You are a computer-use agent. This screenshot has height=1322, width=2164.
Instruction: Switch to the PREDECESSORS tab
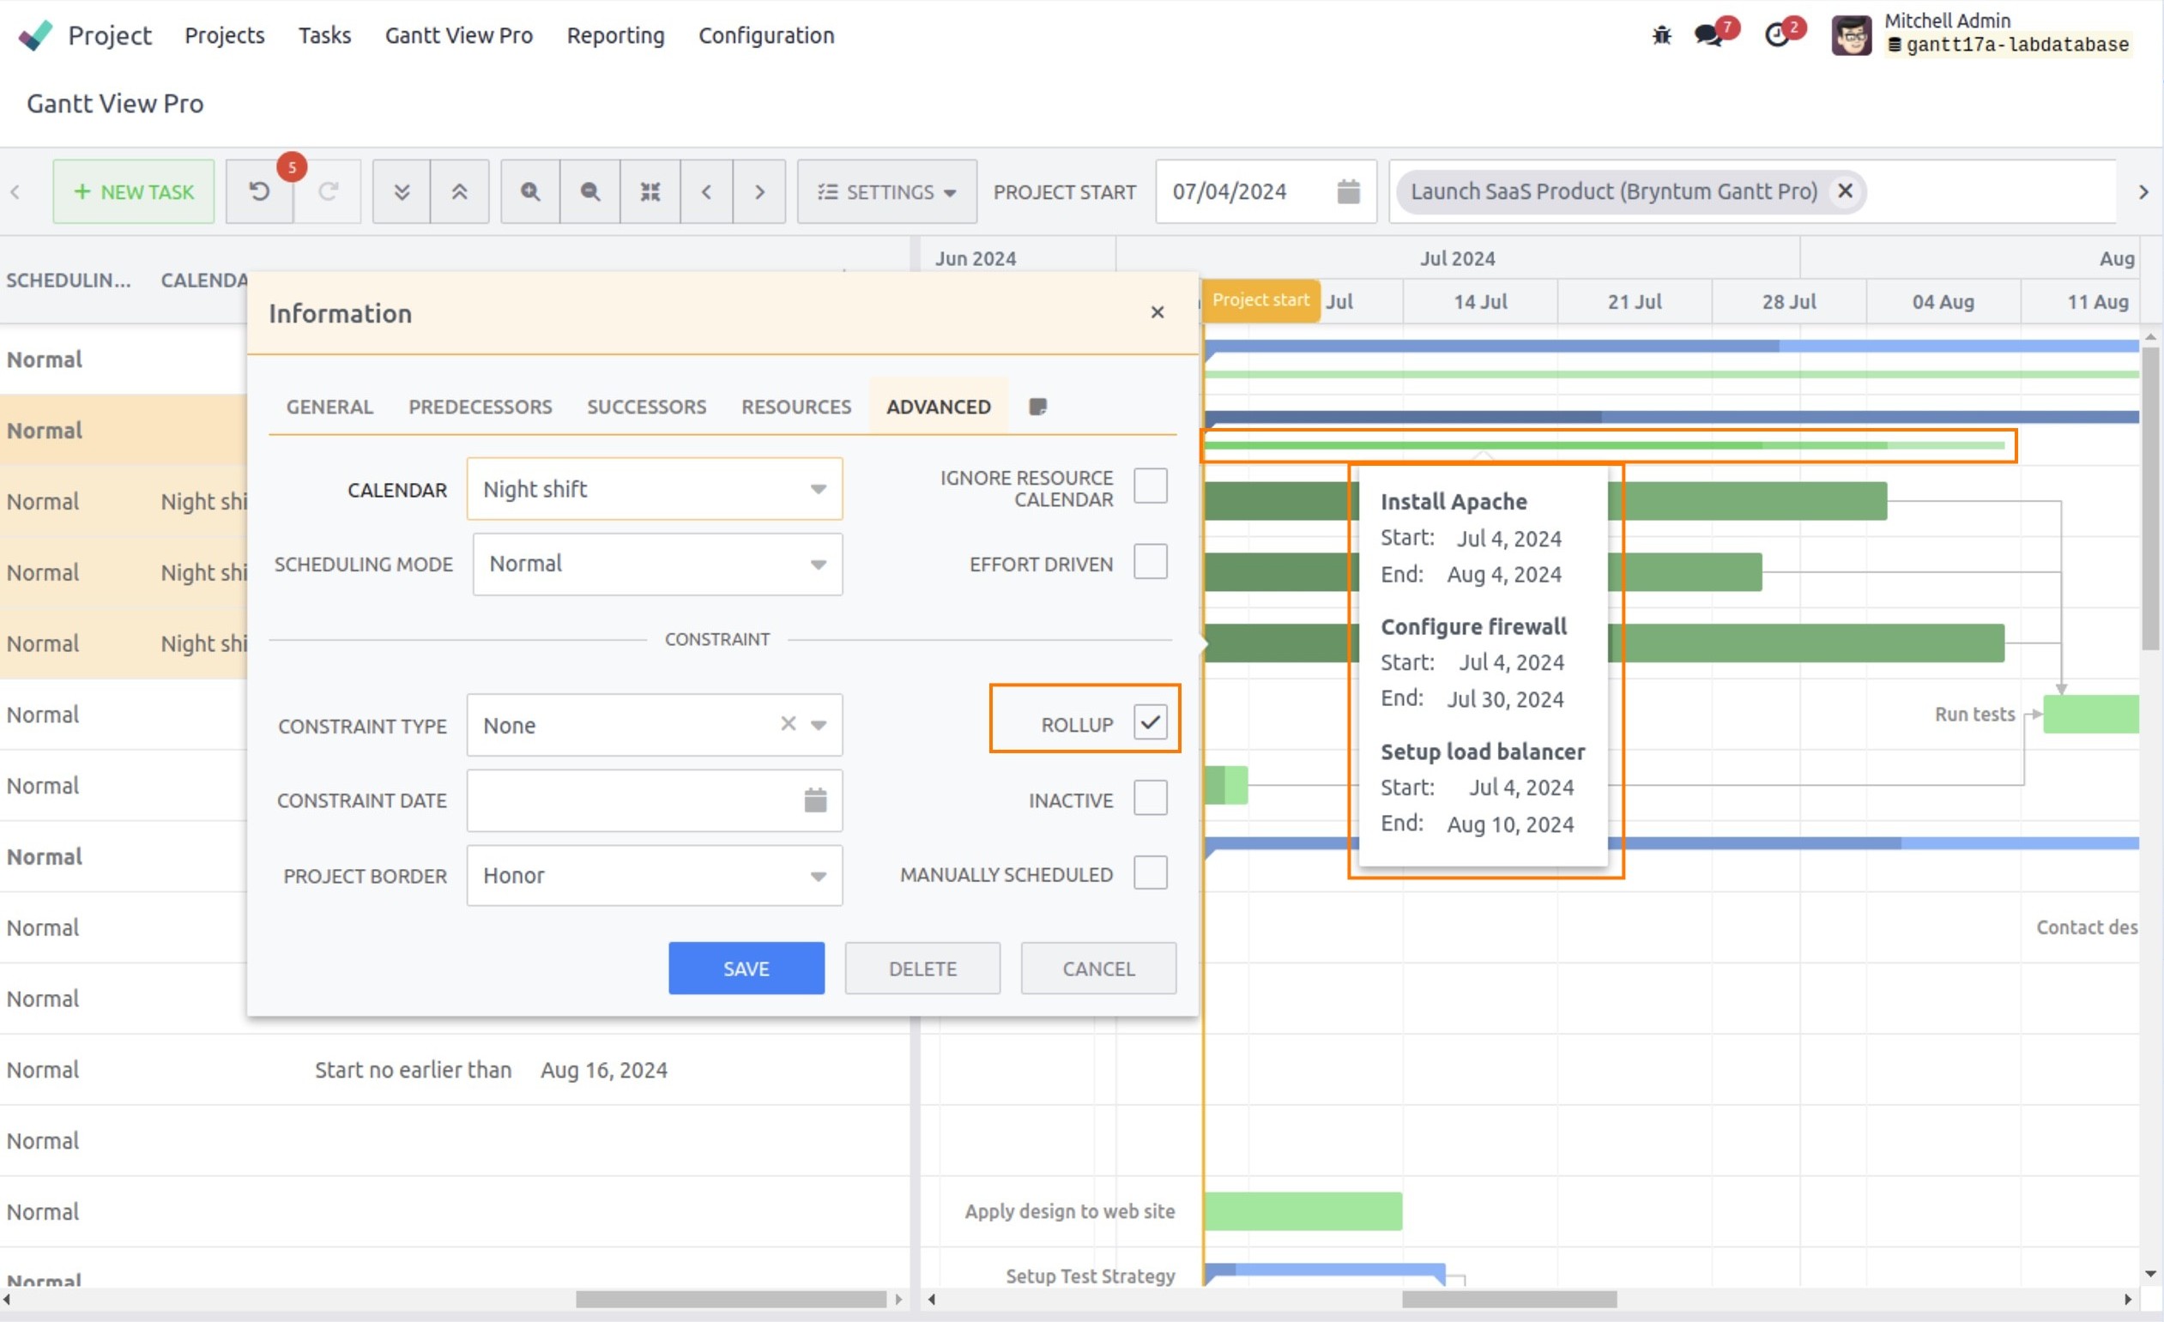point(480,407)
